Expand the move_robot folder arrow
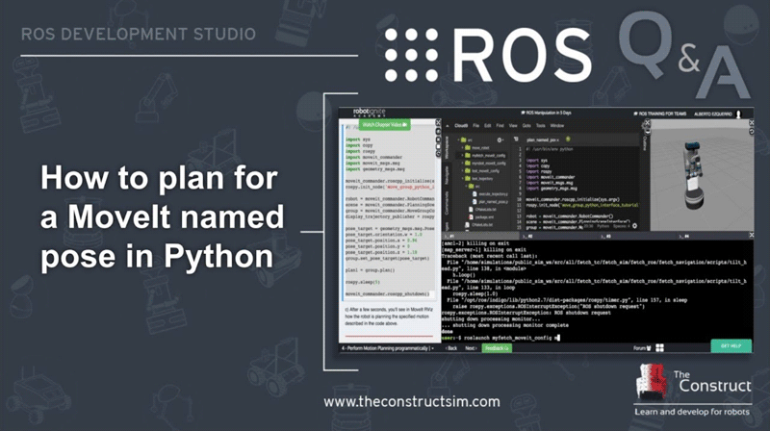 coord(462,147)
